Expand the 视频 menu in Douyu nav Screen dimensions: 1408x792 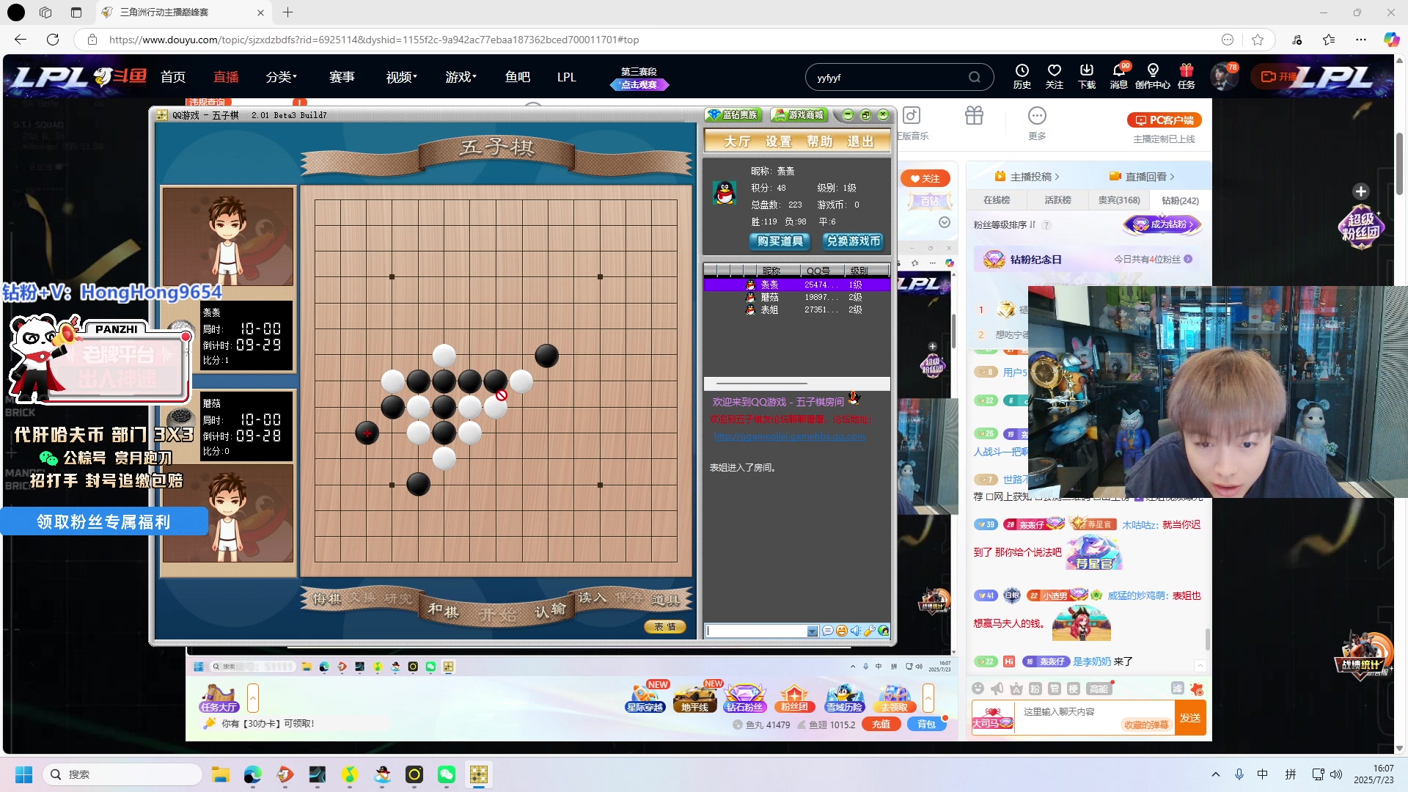coord(401,77)
